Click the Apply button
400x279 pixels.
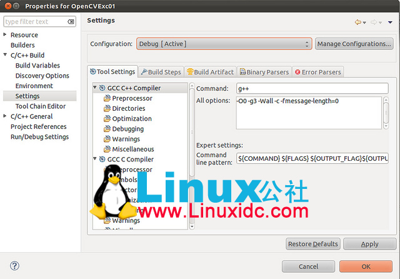[x=369, y=244]
